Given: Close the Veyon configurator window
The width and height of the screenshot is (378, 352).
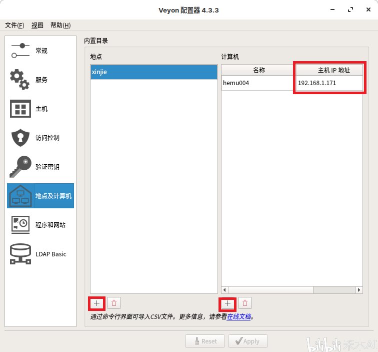Looking at the screenshot, I should click(x=368, y=10).
